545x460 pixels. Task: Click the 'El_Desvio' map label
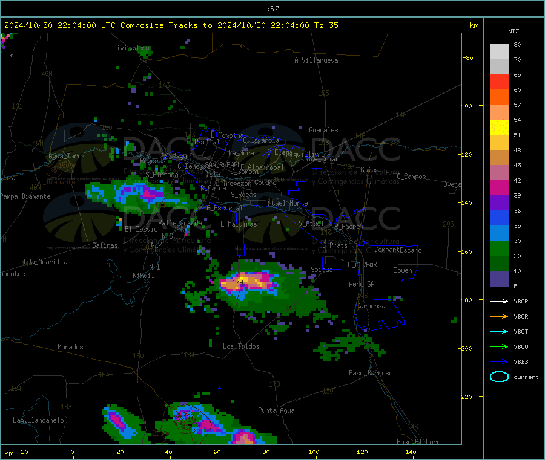click(141, 229)
